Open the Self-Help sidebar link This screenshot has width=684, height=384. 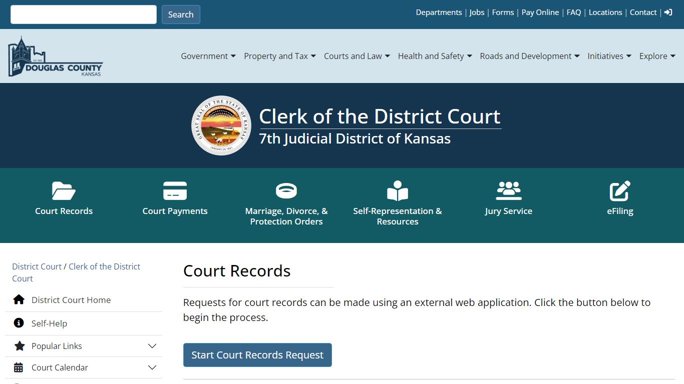coord(49,323)
